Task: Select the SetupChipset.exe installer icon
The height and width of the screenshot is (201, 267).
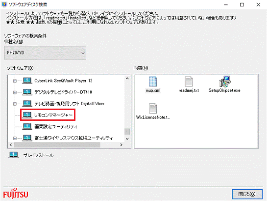Action: pyautogui.click(x=224, y=82)
